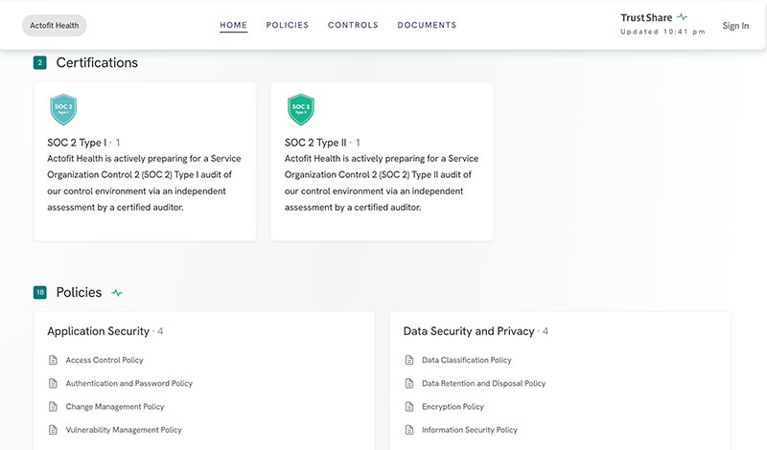Image resolution: width=767 pixels, height=450 pixels.
Task: Click the Application Security section heading
Action: coord(99,331)
